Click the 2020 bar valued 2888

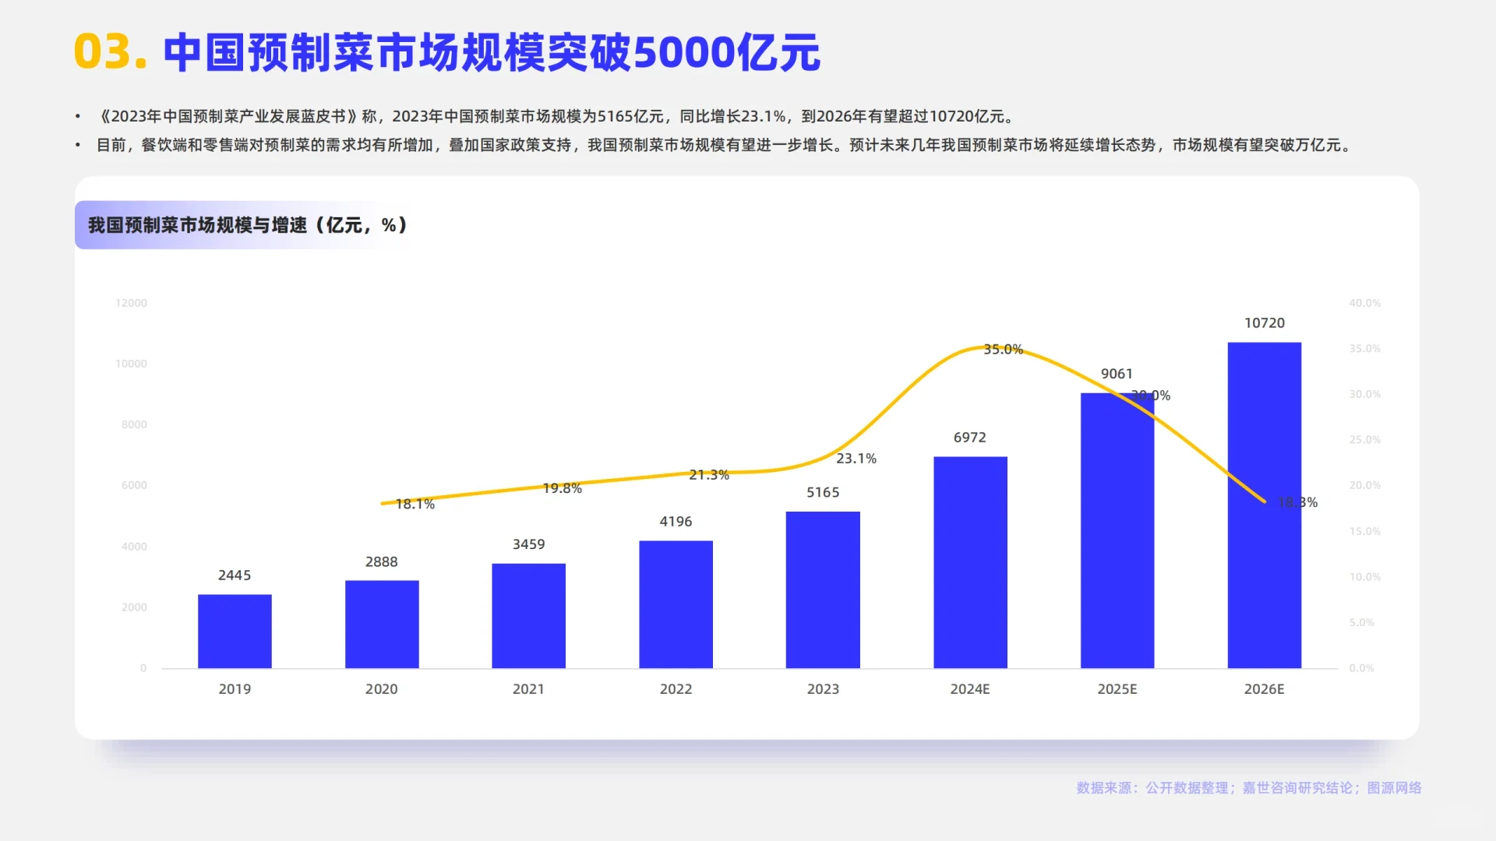tap(382, 625)
